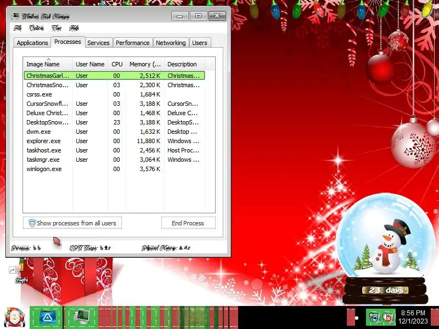Open the Help menu
439x329 pixels.
tap(74, 28)
